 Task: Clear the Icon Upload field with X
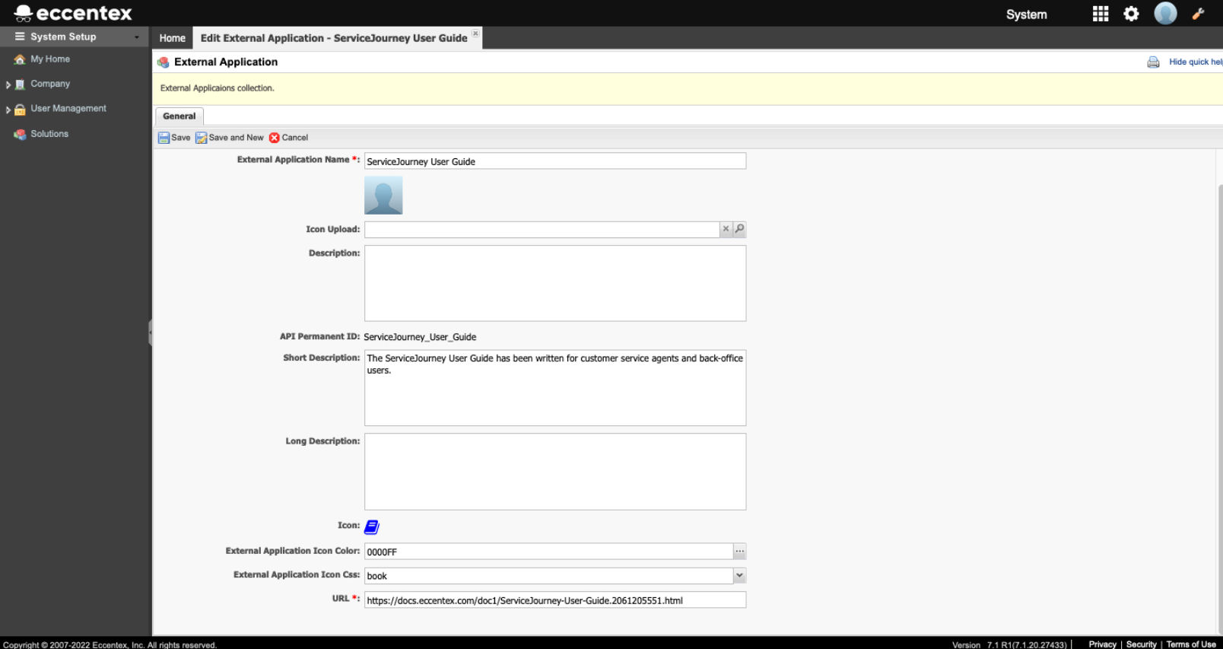726,229
